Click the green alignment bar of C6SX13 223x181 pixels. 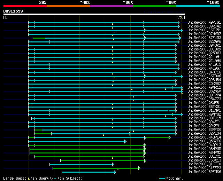coord(103,161)
